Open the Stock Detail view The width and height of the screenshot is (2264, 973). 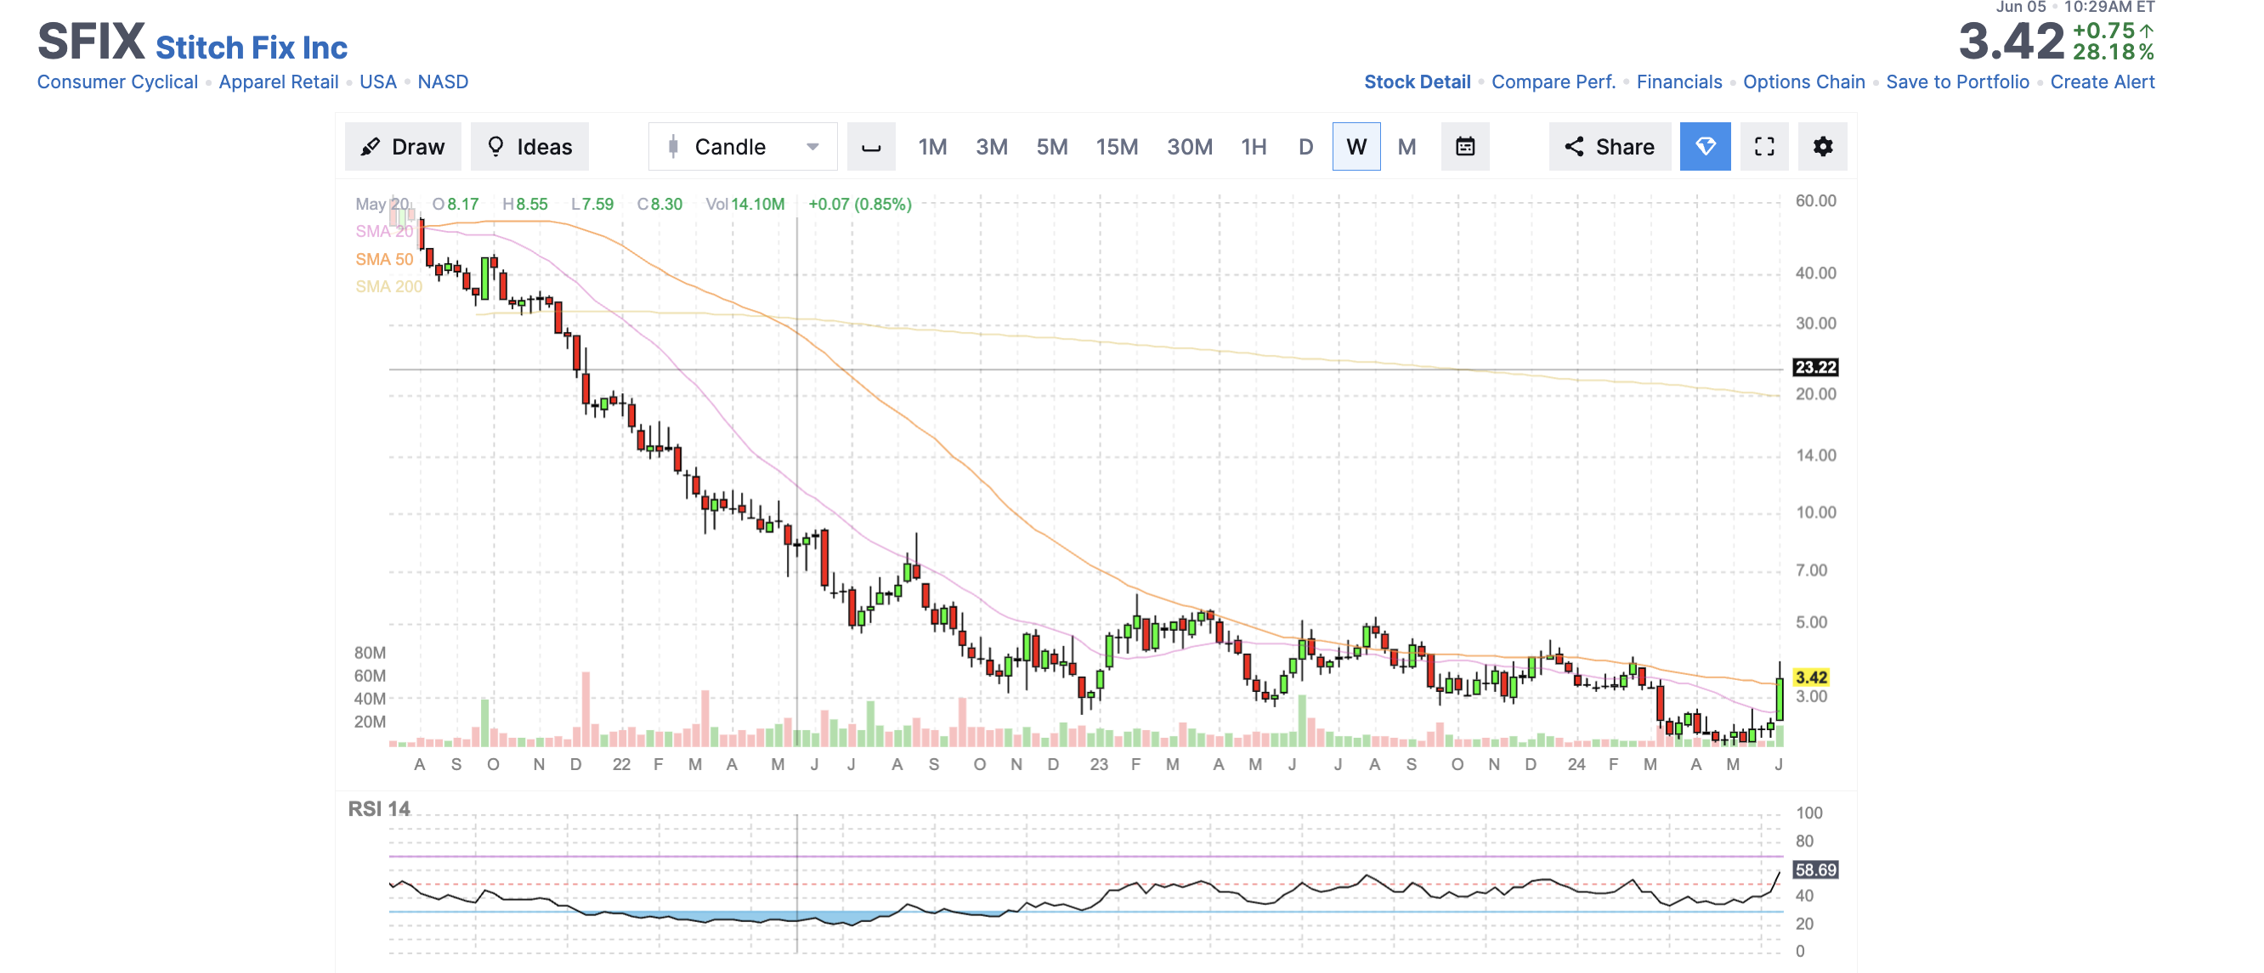pos(1417,82)
